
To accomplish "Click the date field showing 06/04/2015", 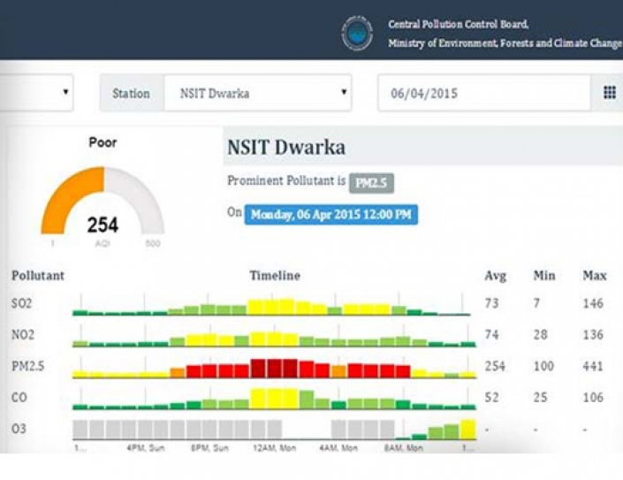I will [x=484, y=93].
